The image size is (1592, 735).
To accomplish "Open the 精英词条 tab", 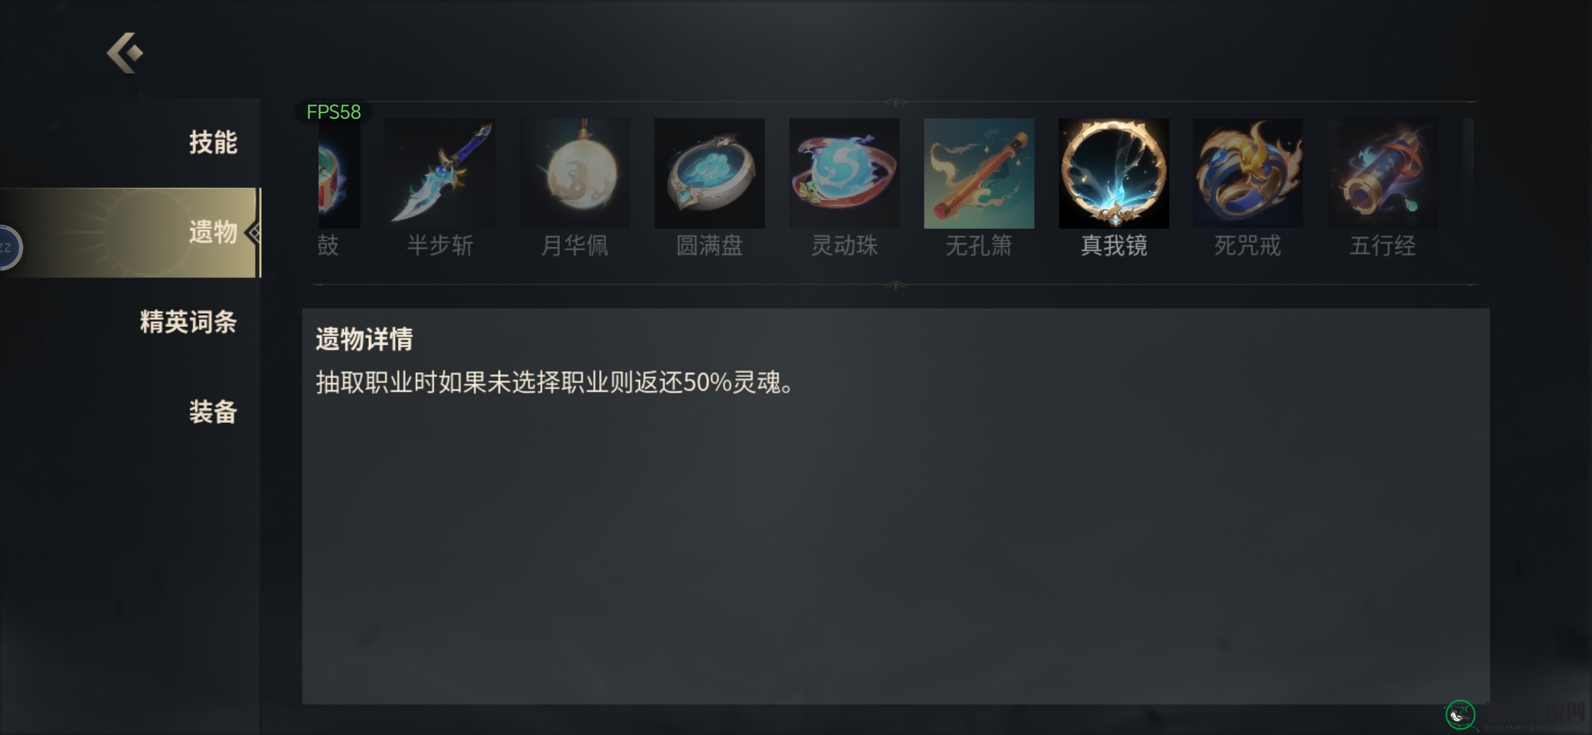I will coord(188,322).
